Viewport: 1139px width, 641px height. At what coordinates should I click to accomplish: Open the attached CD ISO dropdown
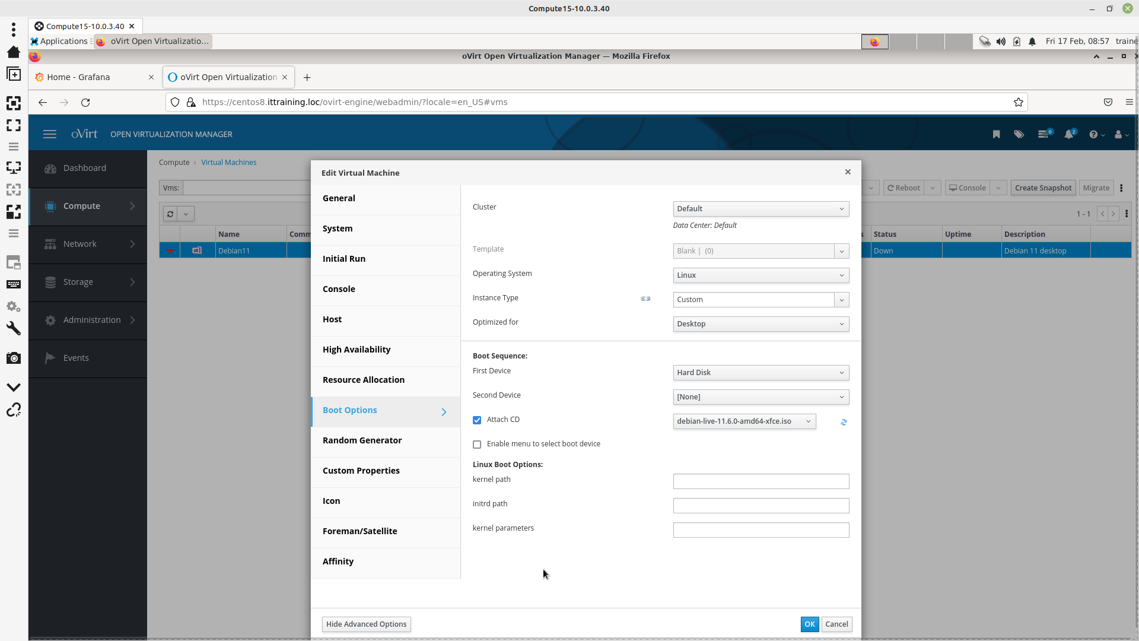(744, 421)
